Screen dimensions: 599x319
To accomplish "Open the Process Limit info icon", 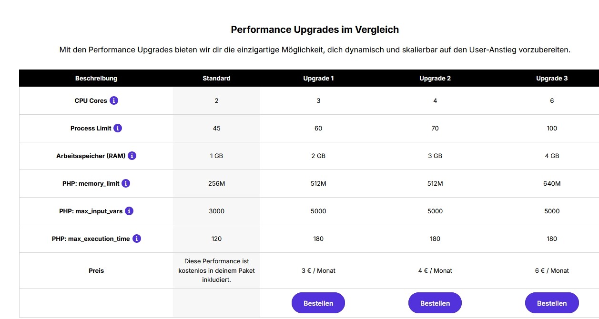I will 118,128.
